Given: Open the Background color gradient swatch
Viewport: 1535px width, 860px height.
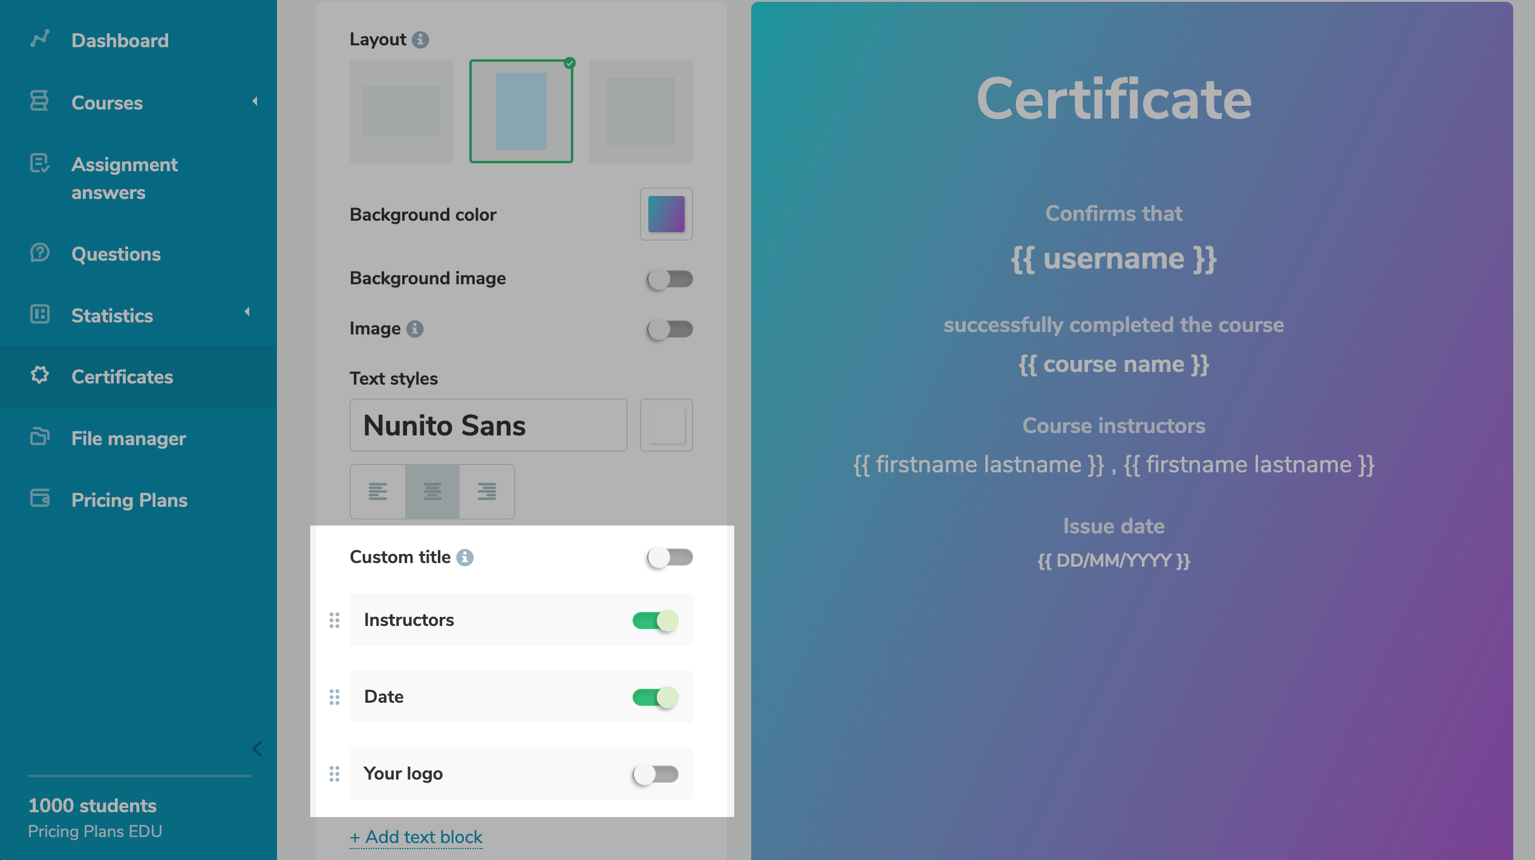Looking at the screenshot, I should 666,214.
